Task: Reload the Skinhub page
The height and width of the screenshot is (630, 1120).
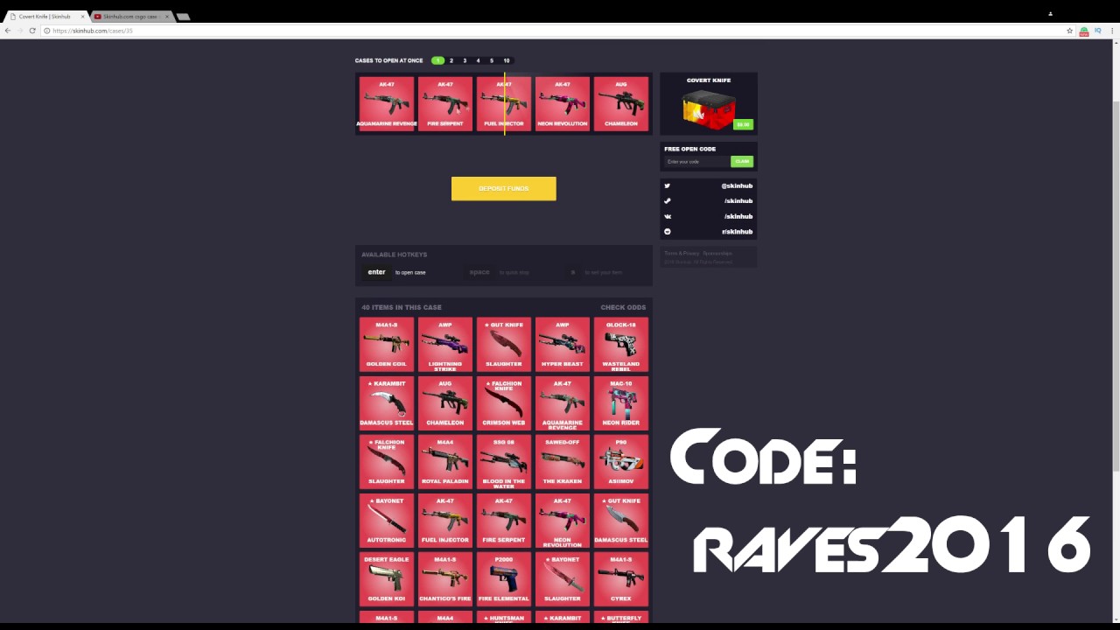Action: [32, 31]
